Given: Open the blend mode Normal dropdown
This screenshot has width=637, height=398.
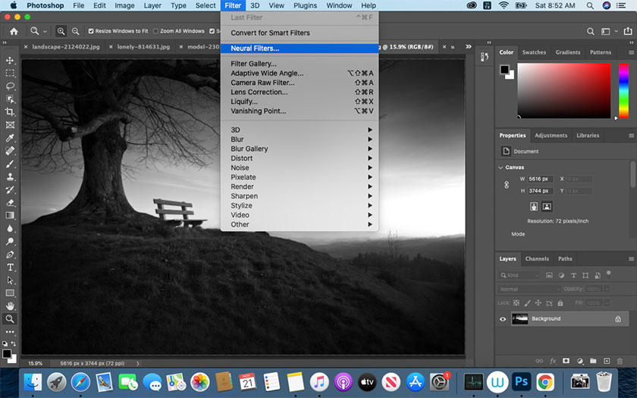Looking at the screenshot, I should [x=529, y=289].
